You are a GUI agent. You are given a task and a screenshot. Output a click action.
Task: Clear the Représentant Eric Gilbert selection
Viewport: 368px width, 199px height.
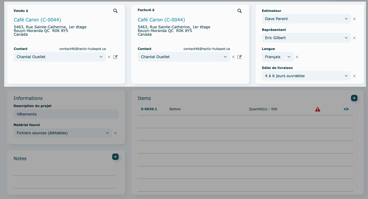point(354,38)
